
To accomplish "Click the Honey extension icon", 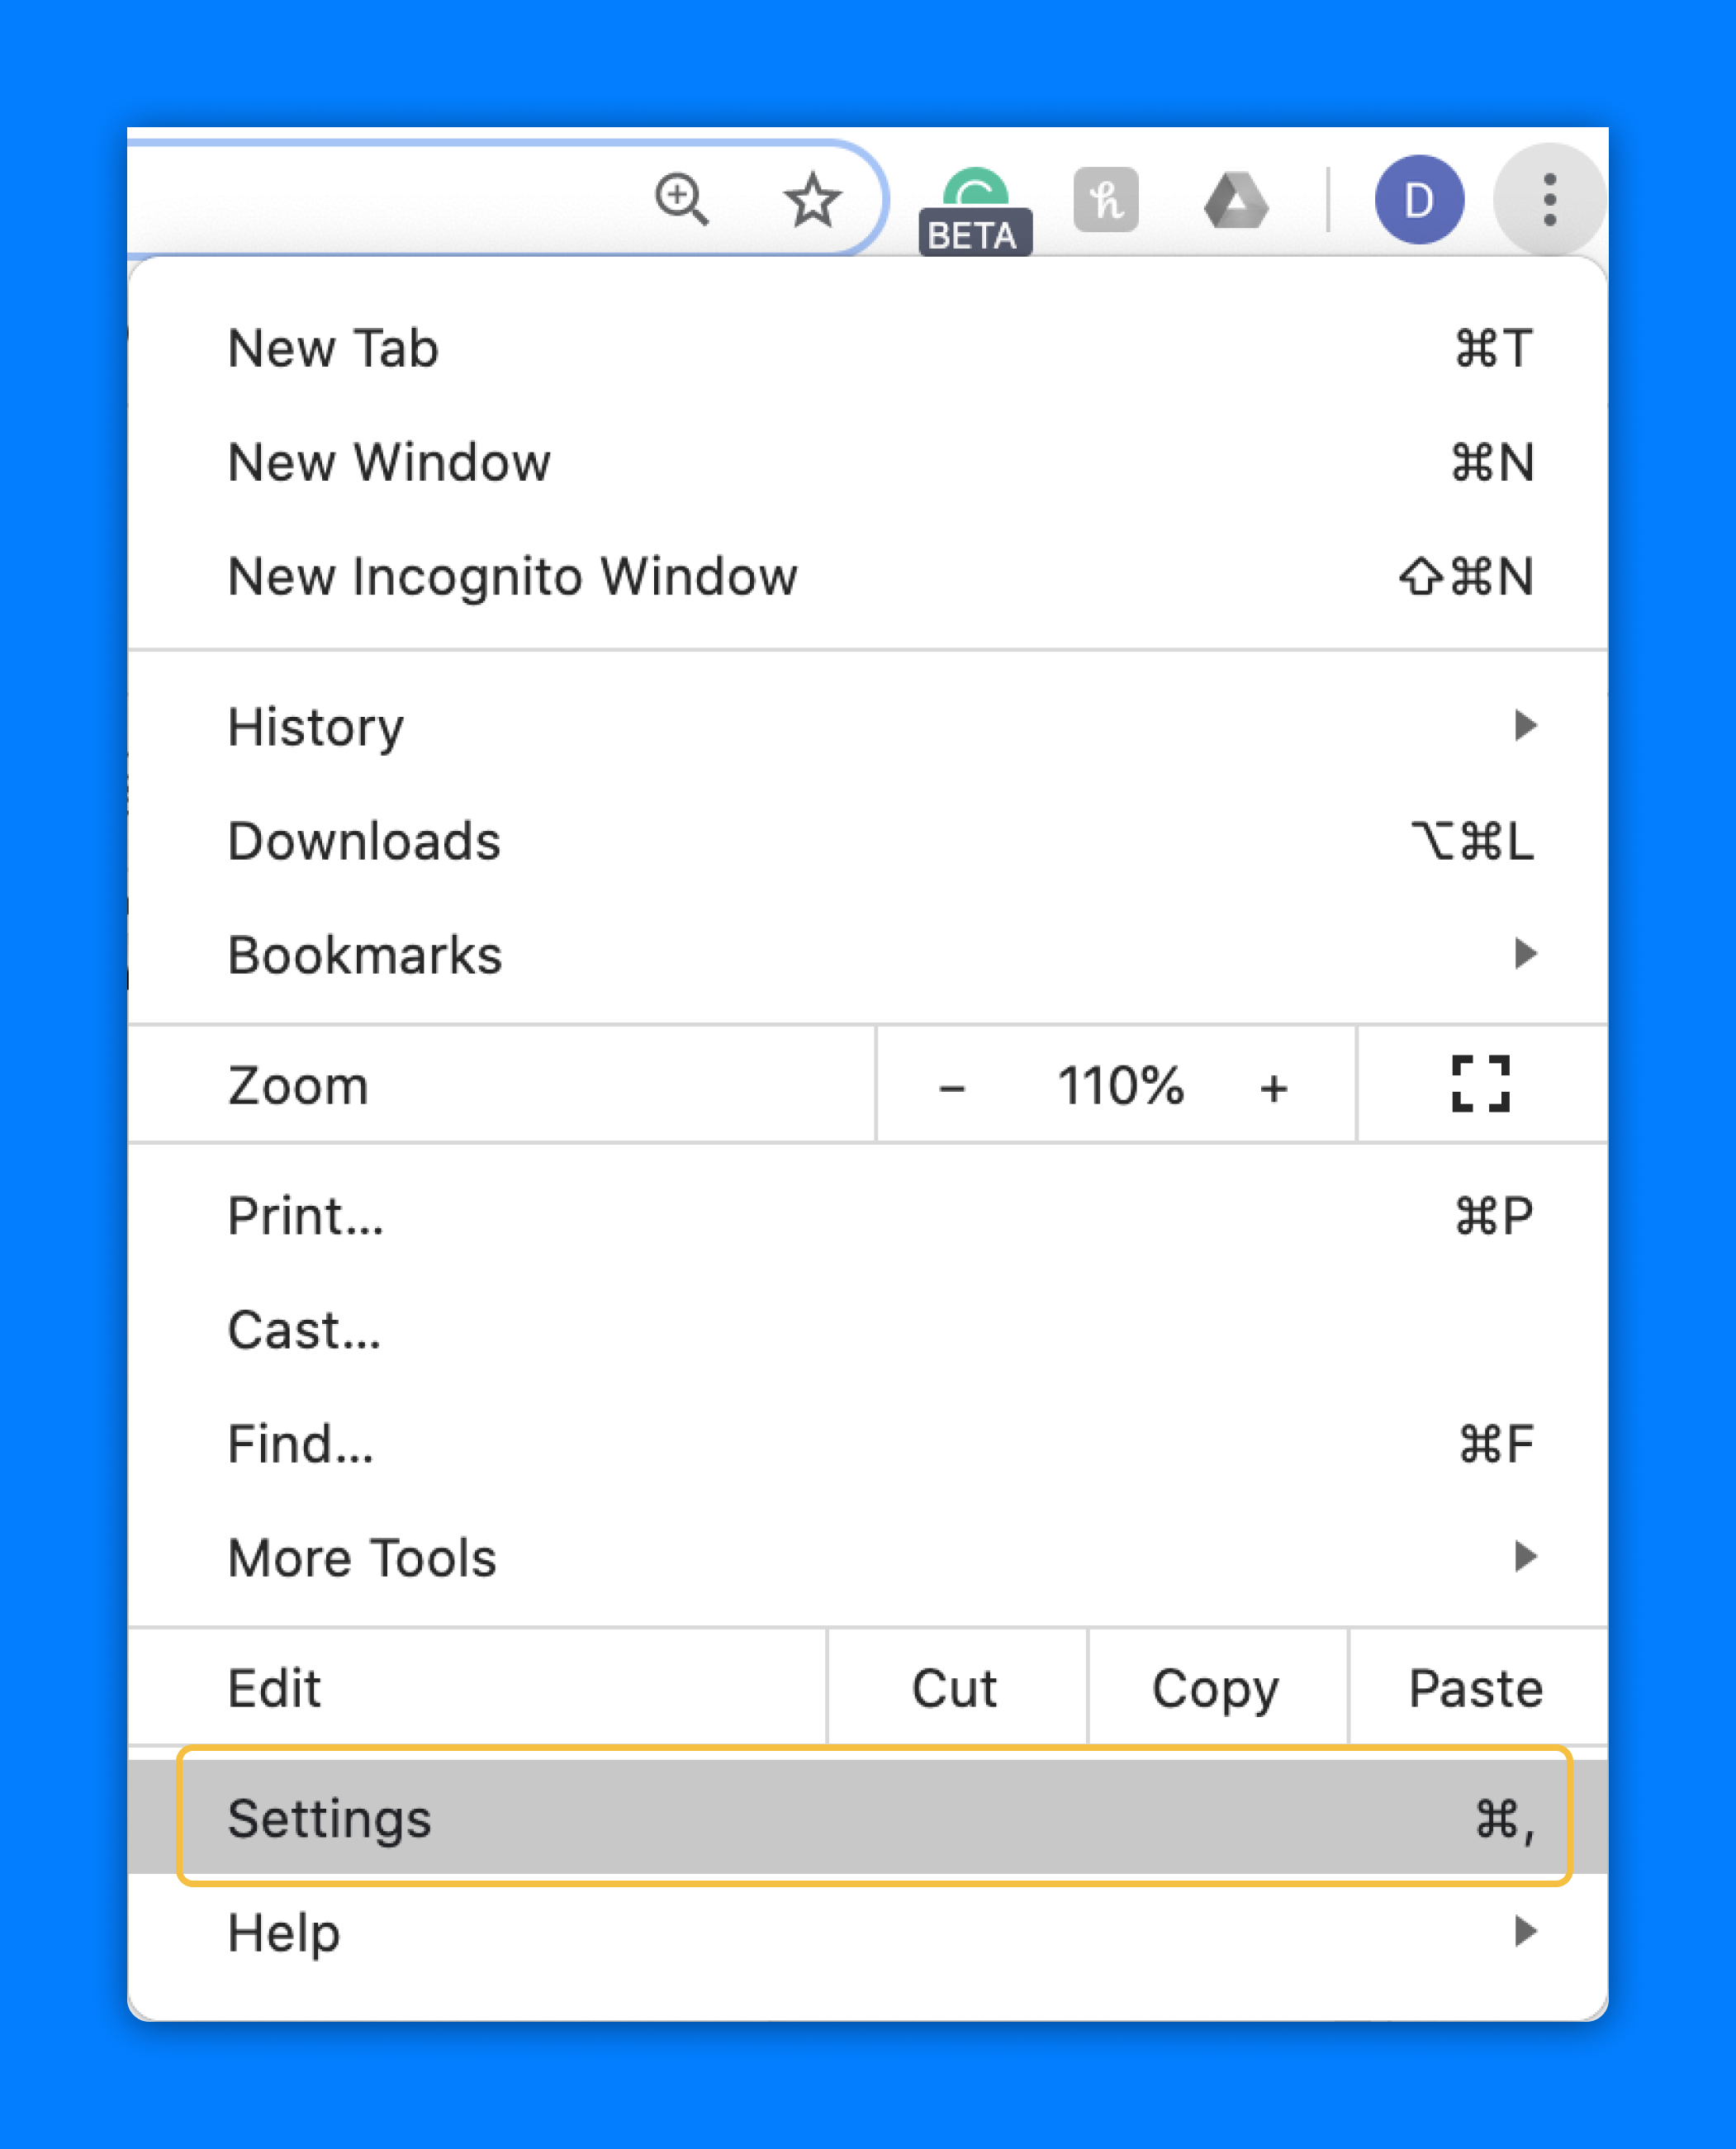I will point(1105,200).
